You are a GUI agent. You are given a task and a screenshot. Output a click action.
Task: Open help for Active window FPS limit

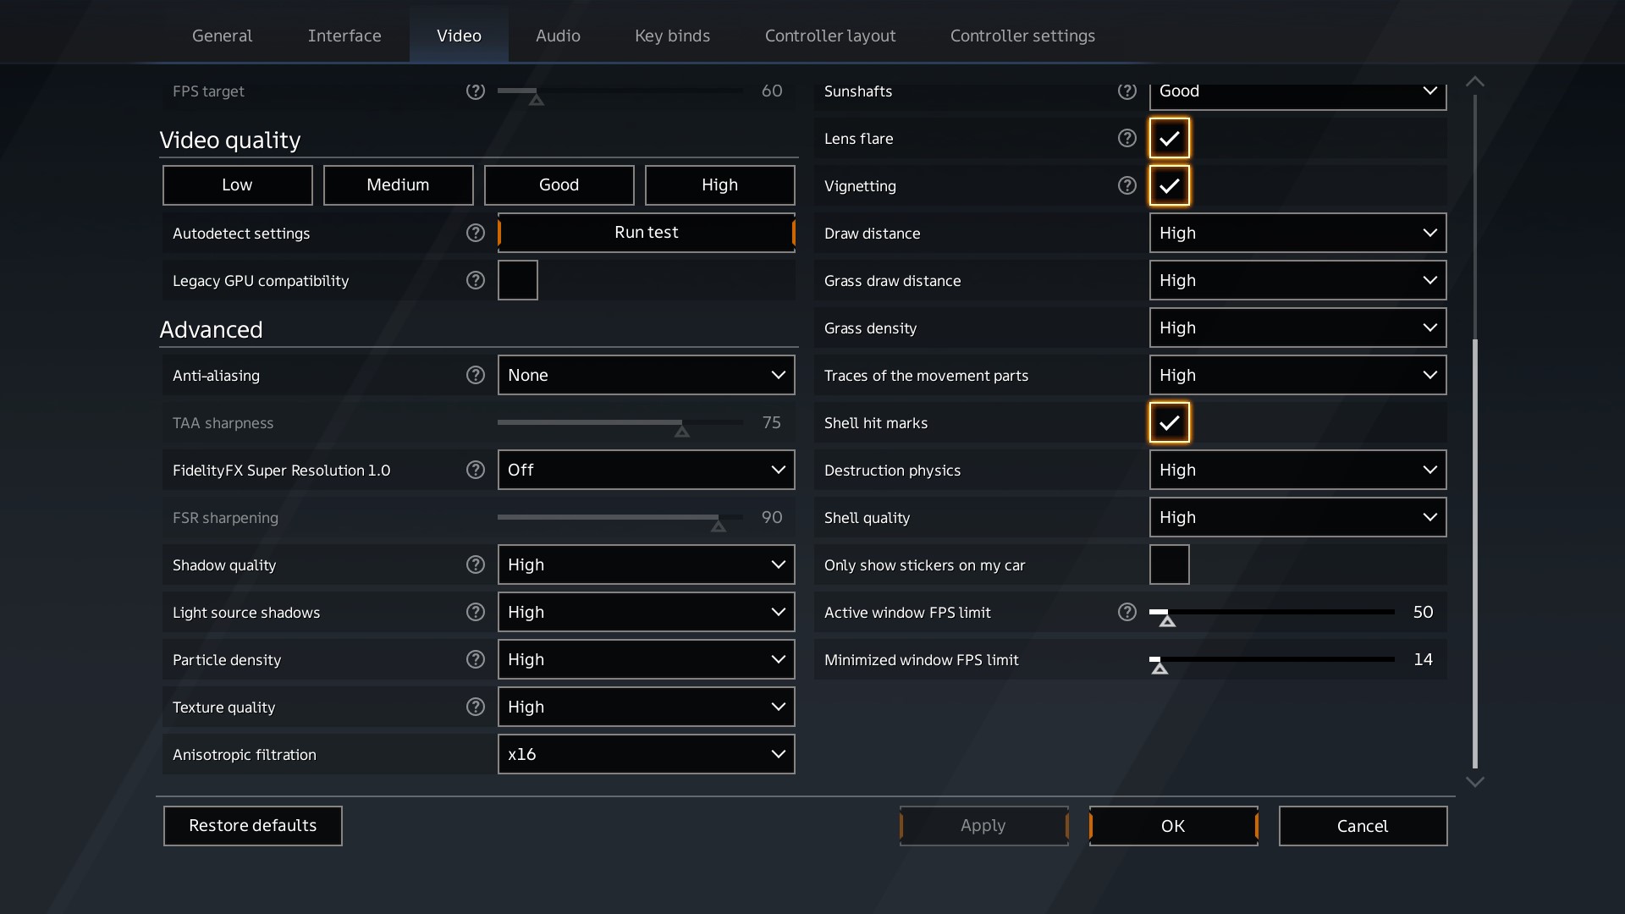point(1127,612)
